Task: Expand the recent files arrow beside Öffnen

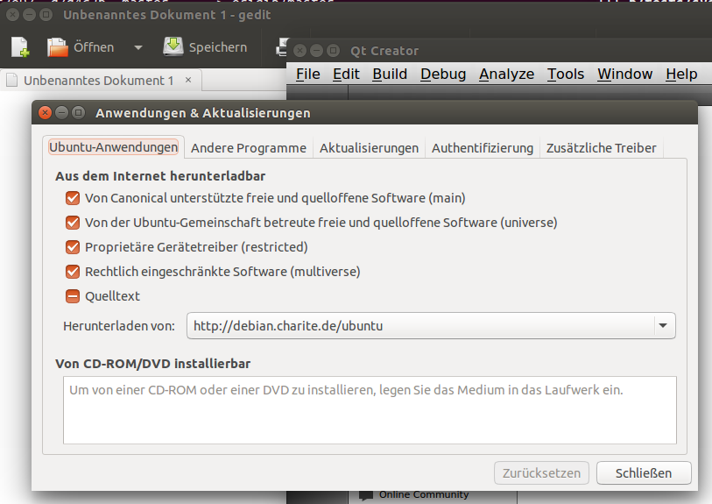Action: (137, 47)
